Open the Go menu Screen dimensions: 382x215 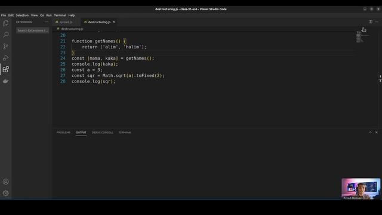42,15
